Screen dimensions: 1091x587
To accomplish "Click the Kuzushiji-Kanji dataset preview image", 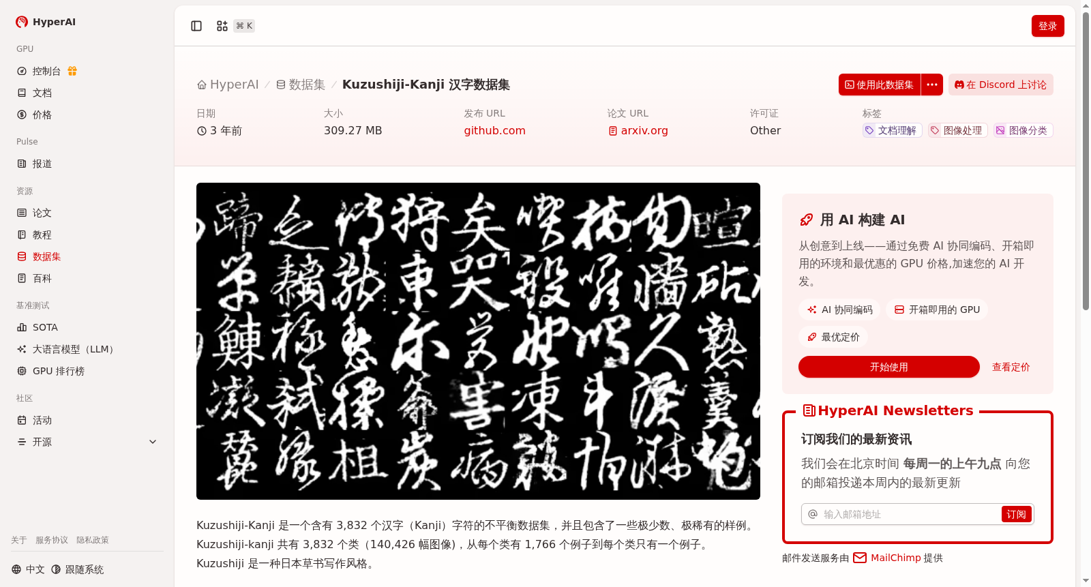I will pos(478,341).
